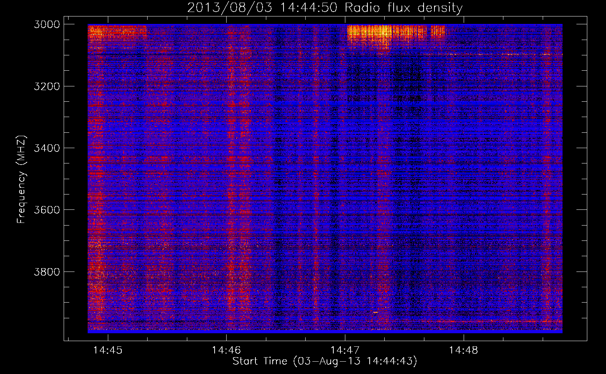
Task: Click the '3000' frequency axis label
Action: 47,24
